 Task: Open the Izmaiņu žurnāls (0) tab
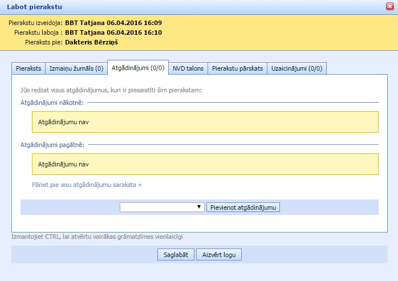(x=75, y=68)
